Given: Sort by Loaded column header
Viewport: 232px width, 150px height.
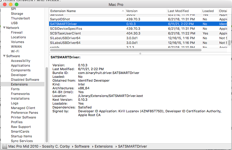Looking at the screenshot, I should pos(210,11).
